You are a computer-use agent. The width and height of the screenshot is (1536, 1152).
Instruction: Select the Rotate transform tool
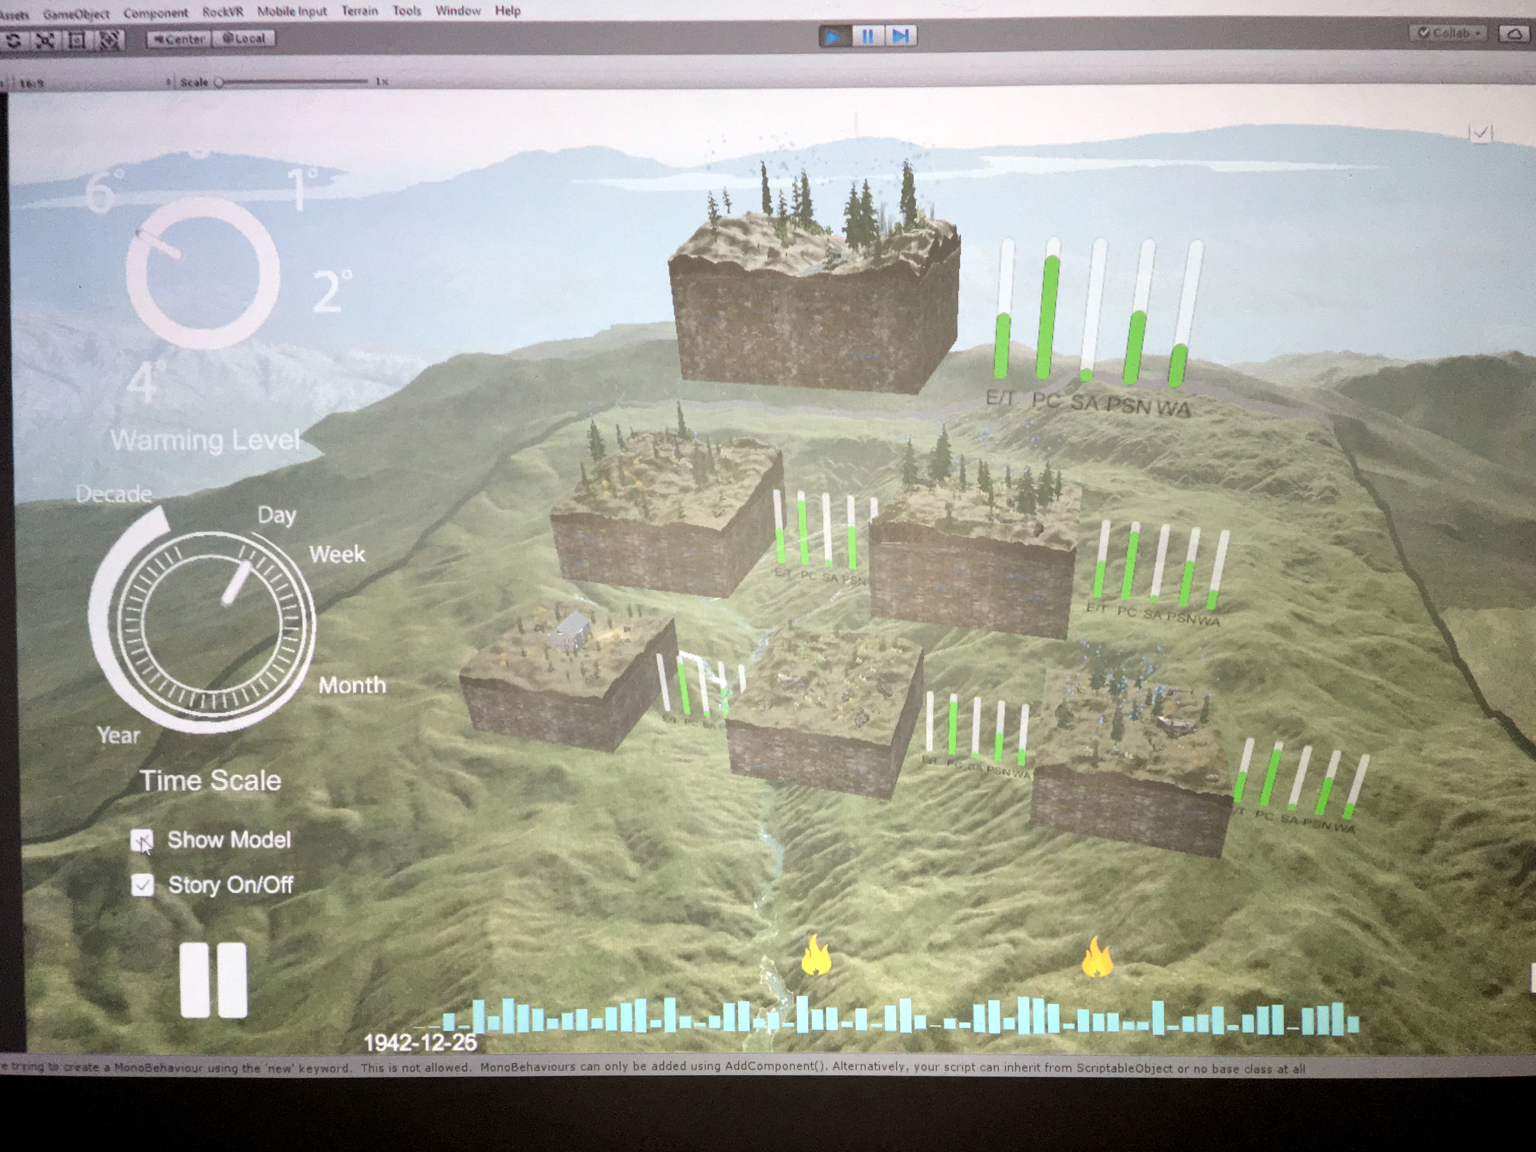[x=14, y=40]
